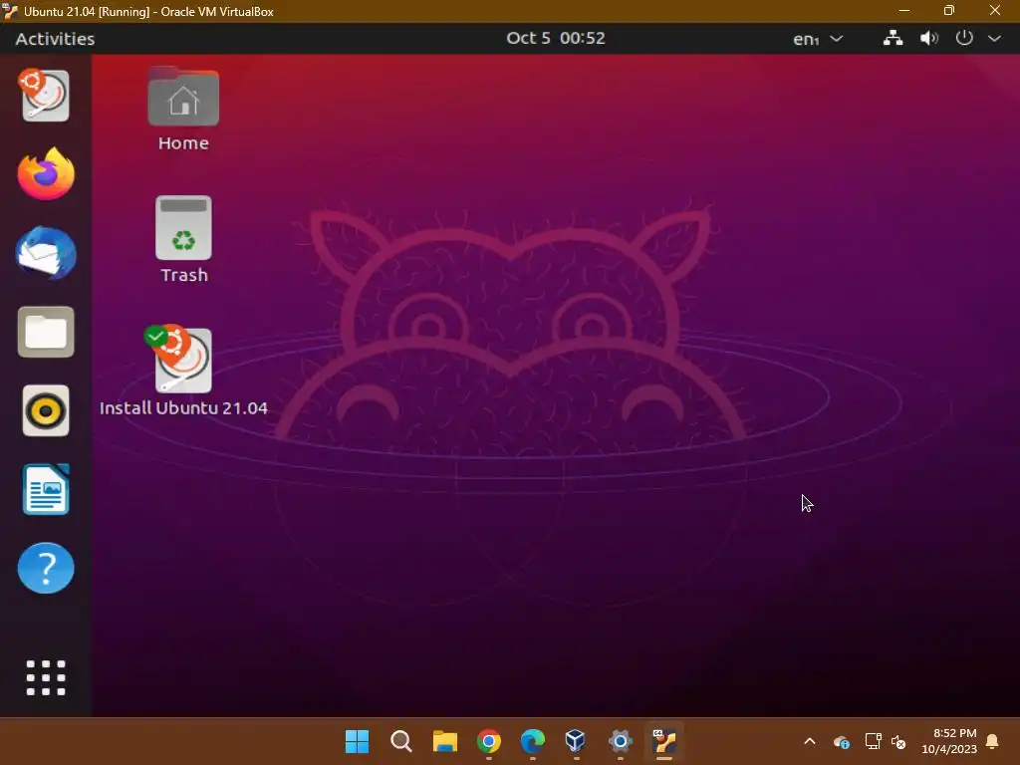Select the Home folder desktop icon
Viewport: 1020px width, 765px height.
183,110
